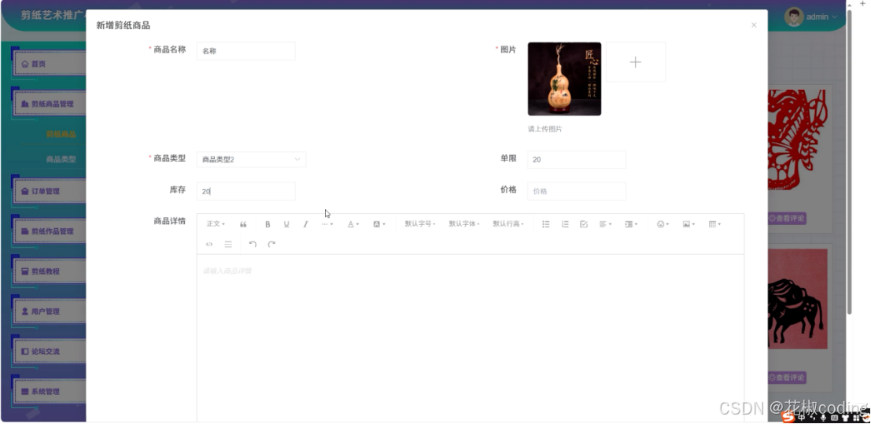
Task: Click the 新增剪纸商品 dialog title
Action: point(124,25)
